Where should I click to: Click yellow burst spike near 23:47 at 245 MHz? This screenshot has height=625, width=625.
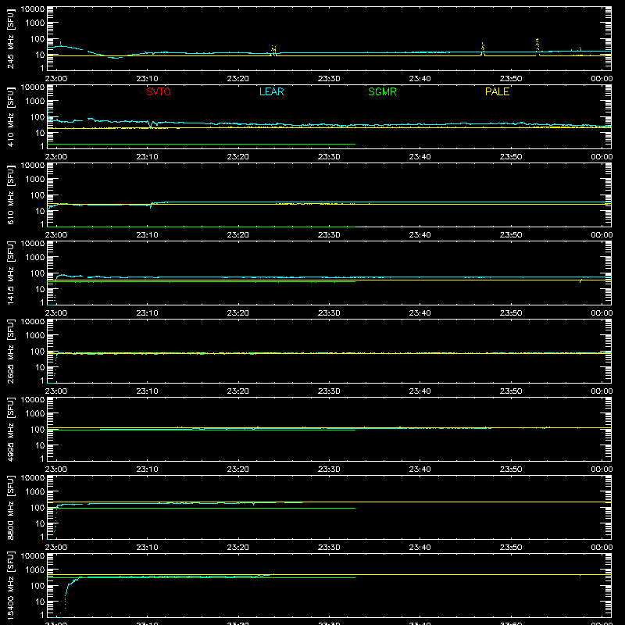pos(483,49)
